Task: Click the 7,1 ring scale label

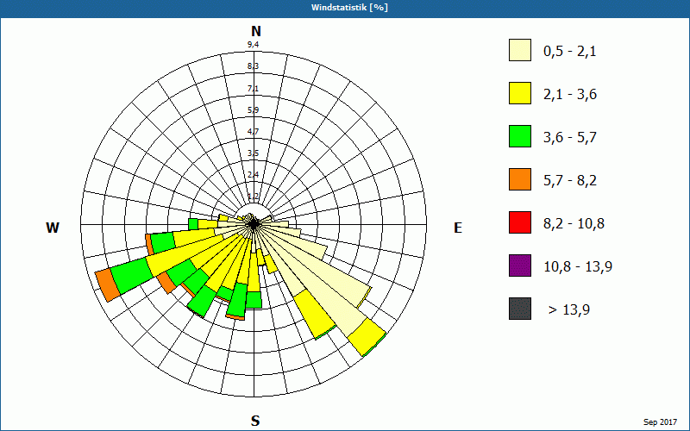Action: click(x=253, y=89)
